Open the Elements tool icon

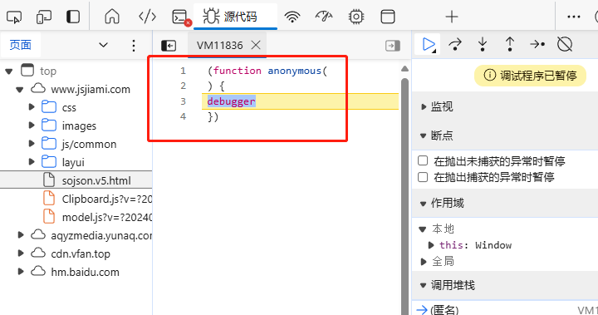click(x=147, y=17)
